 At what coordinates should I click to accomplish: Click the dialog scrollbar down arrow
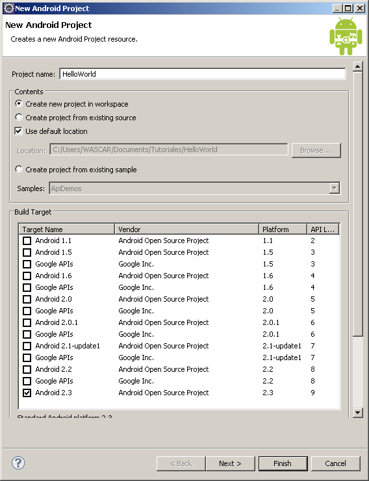[x=358, y=413]
